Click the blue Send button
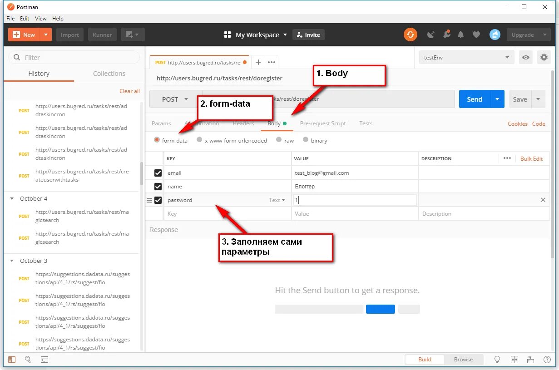The height and width of the screenshot is (370, 559). pos(475,99)
